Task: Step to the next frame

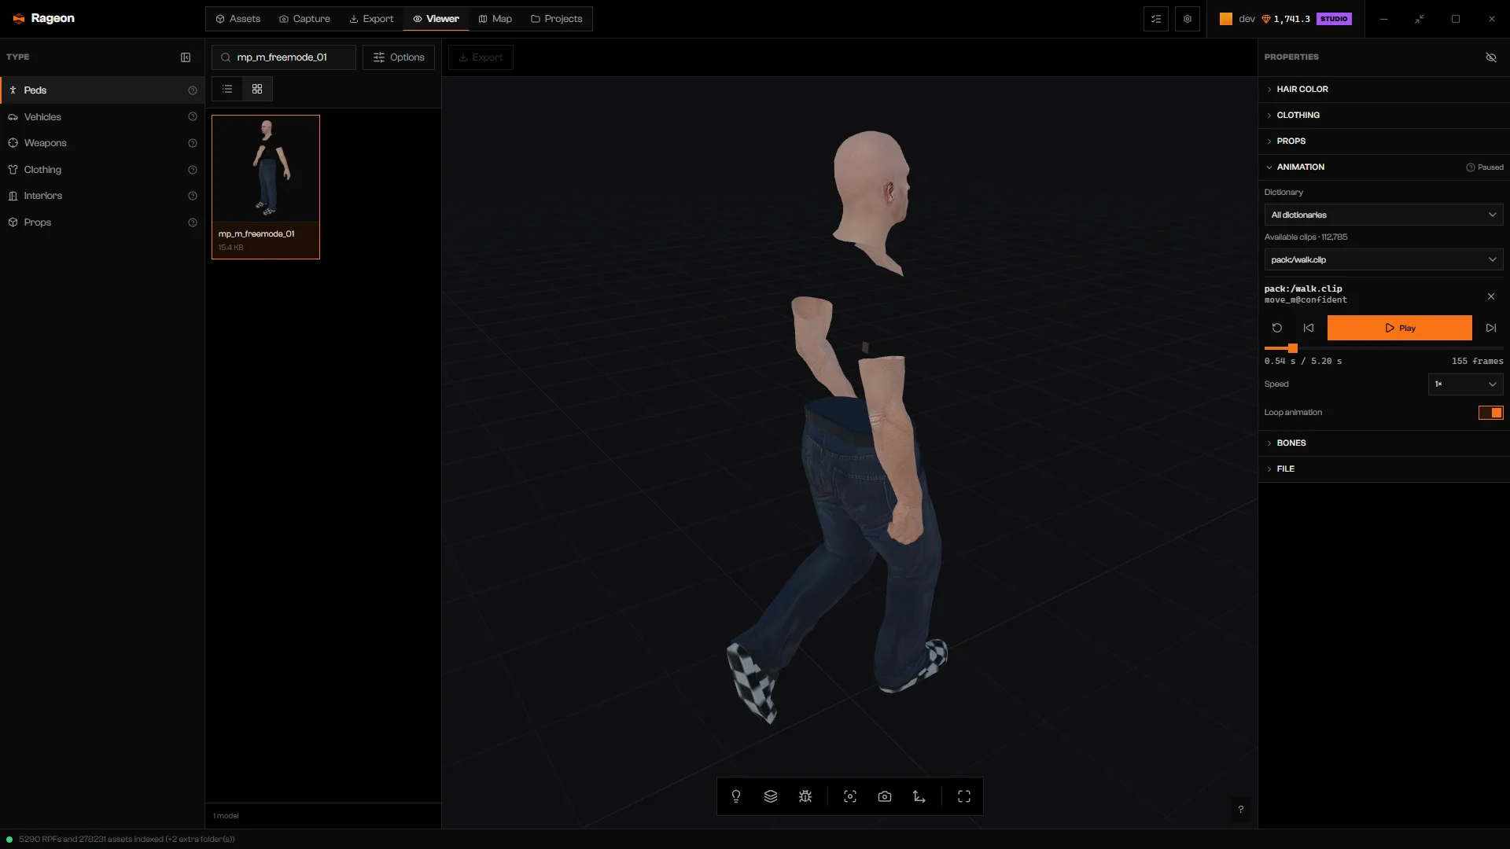Action: click(1491, 328)
